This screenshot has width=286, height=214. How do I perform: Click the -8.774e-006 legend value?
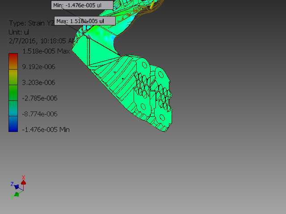(40, 114)
